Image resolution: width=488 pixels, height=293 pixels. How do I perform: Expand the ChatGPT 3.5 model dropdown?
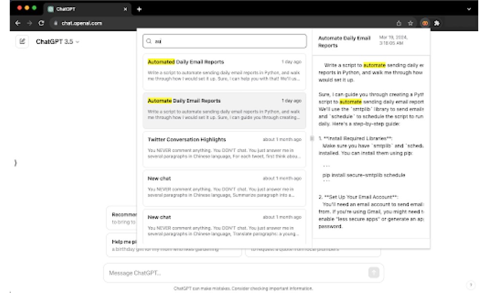[58, 42]
